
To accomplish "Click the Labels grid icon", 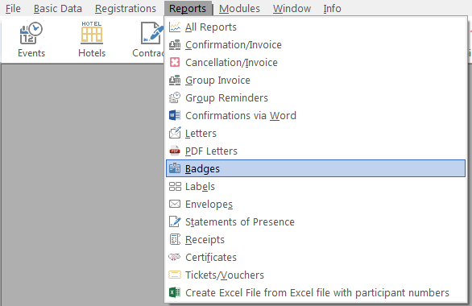I will click(x=175, y=187).
